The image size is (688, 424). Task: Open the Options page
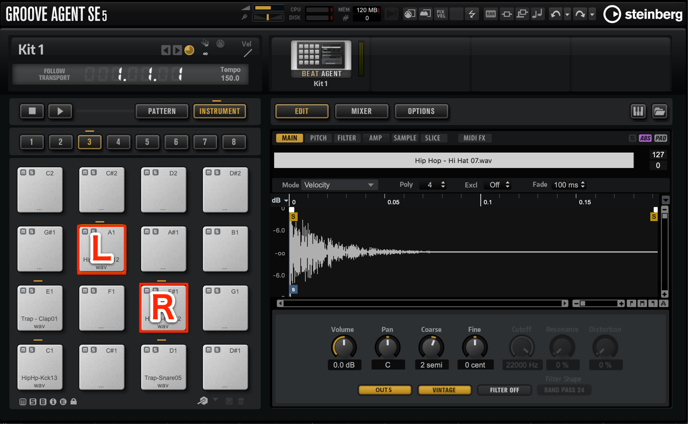click(x=421, y=111)
